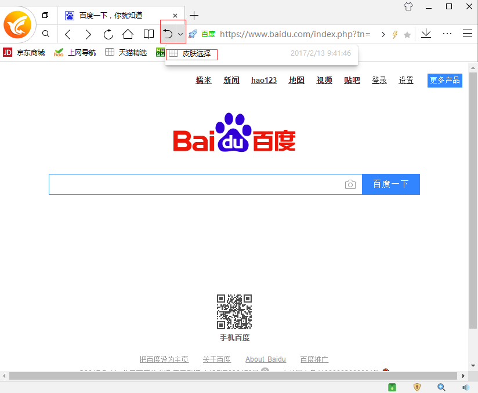Open the hamburger main menu

point(467,34)
